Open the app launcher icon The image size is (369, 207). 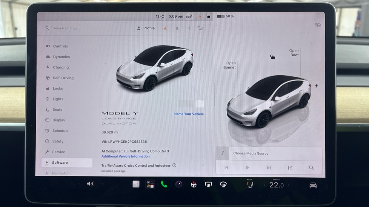(150, 184)
